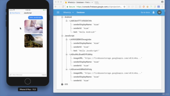Click Go to docs link
The height and width of the screenshot is (96, 170).
(145, 13)
